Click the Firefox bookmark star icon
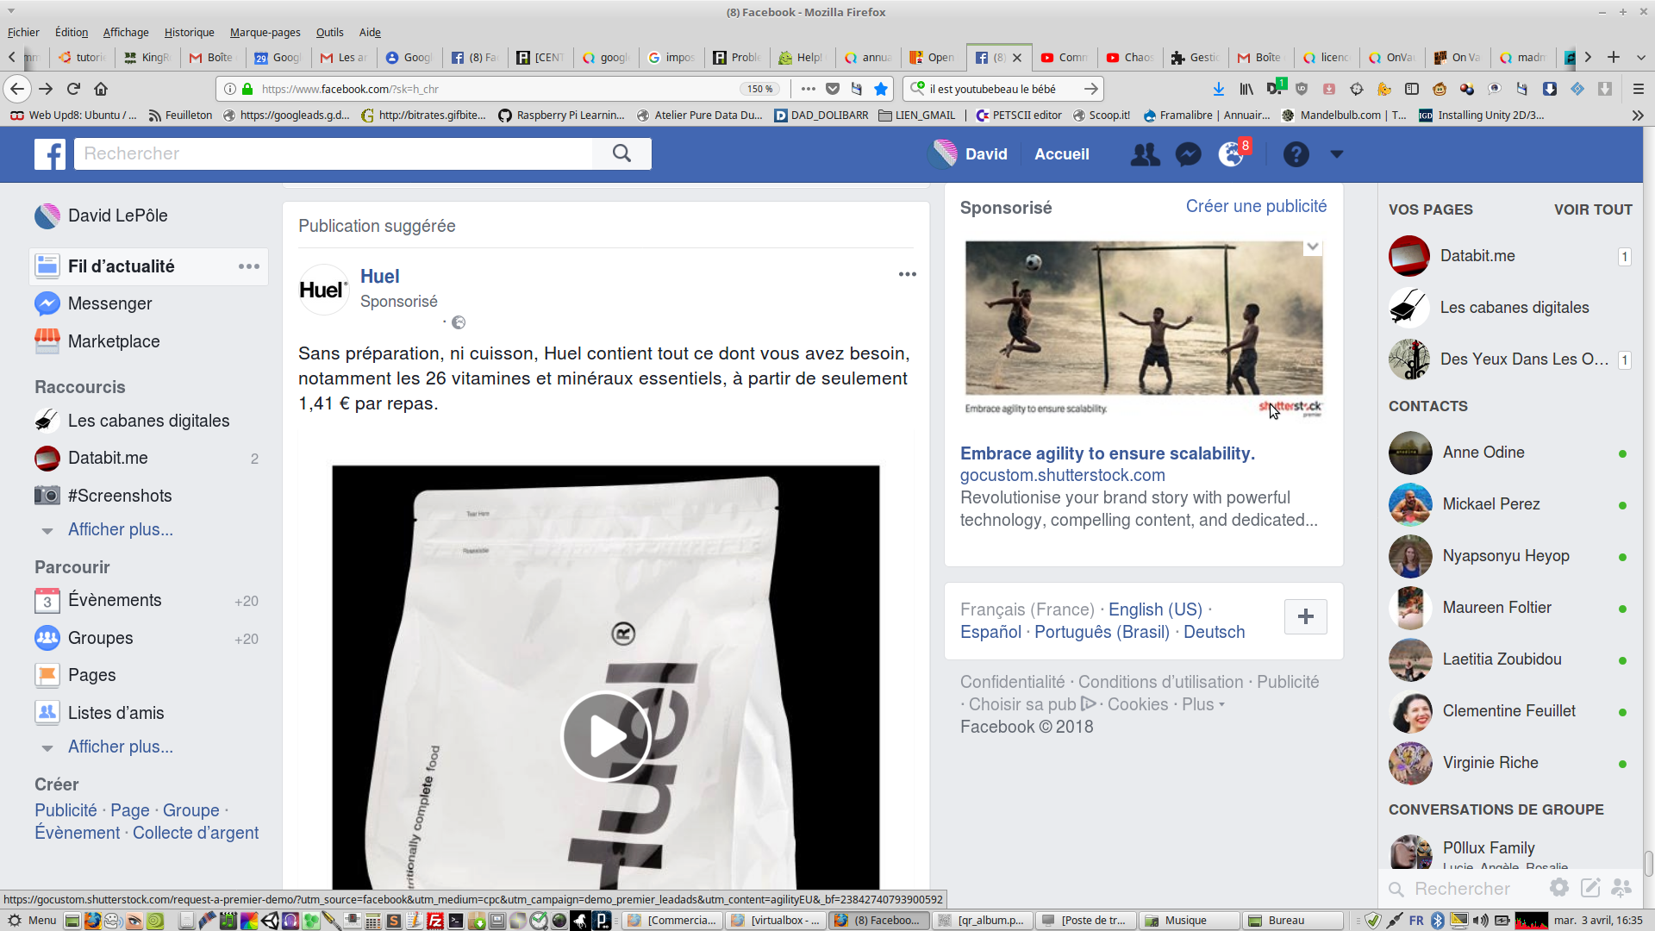The image size is (1655, 931). pos(881,89)
